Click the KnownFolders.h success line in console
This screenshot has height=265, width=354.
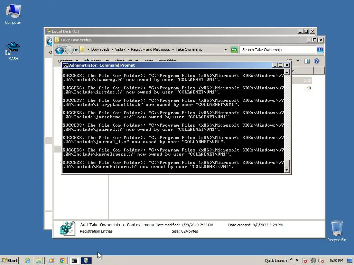tap(173, 165)
